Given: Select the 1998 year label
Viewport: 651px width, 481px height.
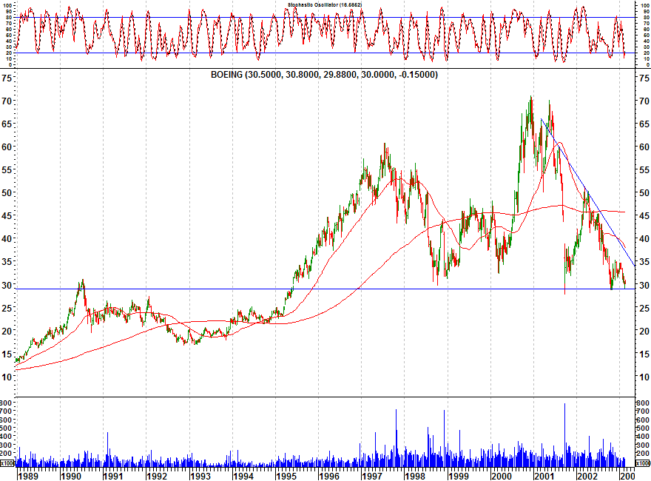Looking at the screenshot, I should point(415,476).
